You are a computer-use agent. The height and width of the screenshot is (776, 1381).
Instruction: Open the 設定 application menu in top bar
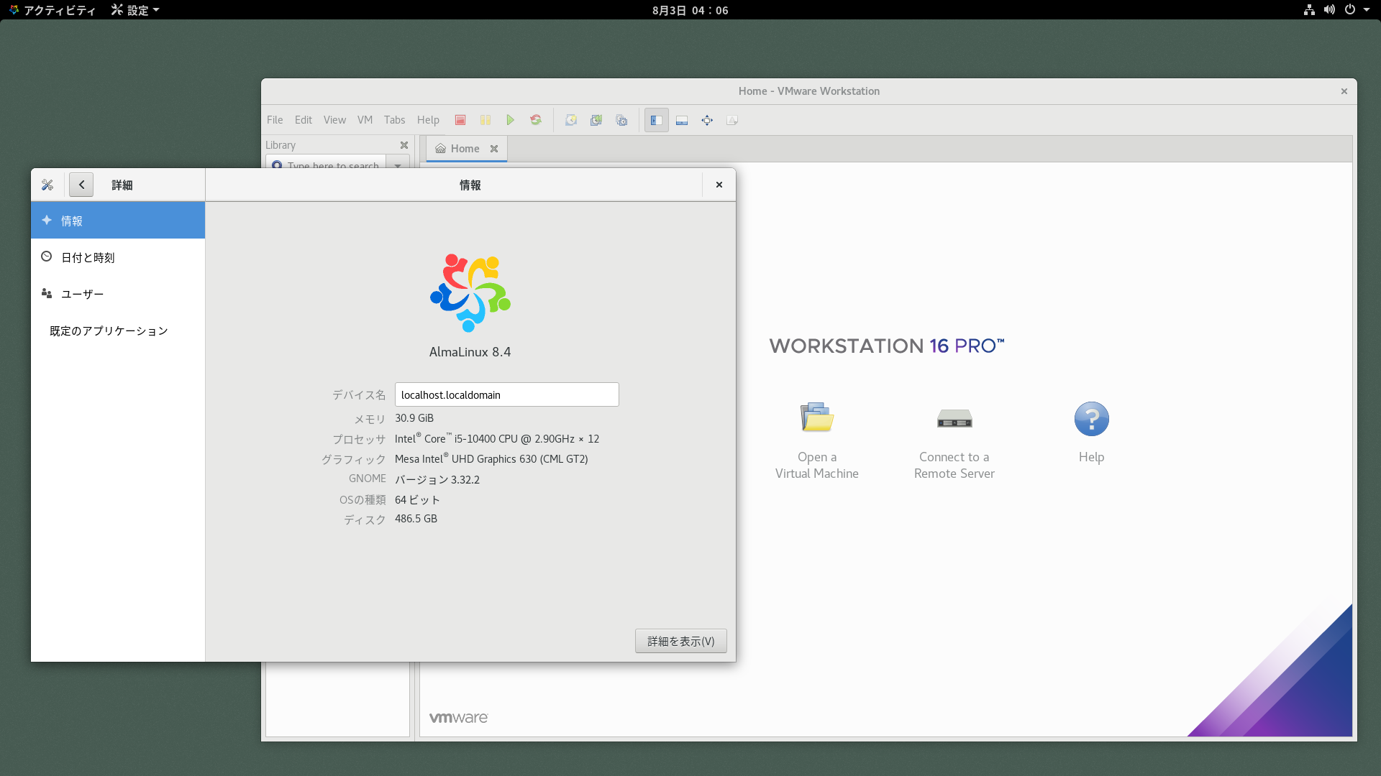pos(135,10)
